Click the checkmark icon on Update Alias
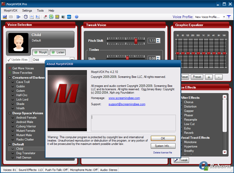This screenshot has width=234, height=173. click(x=9, y=60)
